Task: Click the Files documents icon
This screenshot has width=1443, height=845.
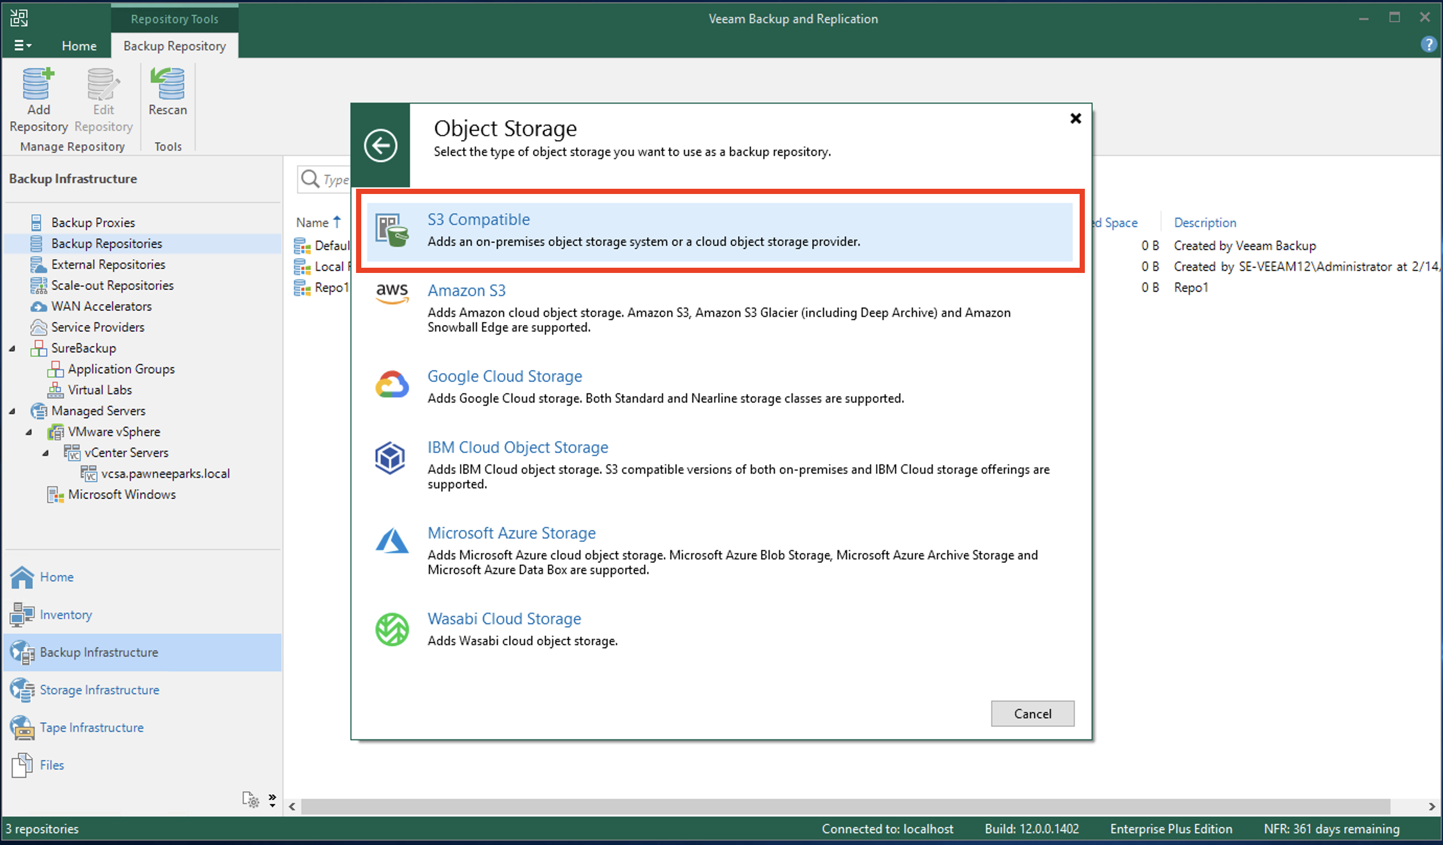Action: pyautogui.click(x=22, y=766)
